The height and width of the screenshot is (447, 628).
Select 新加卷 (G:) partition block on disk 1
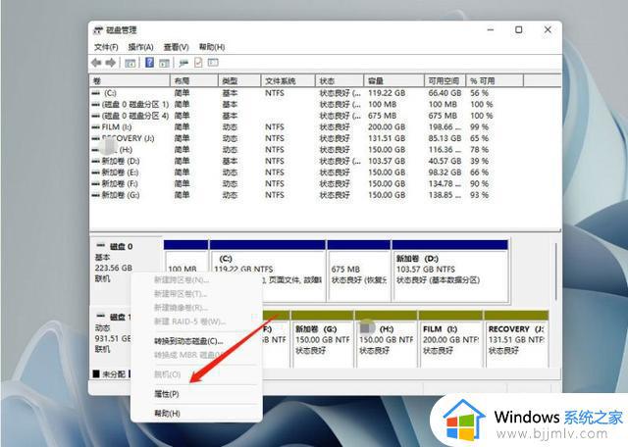coord(323,339)
